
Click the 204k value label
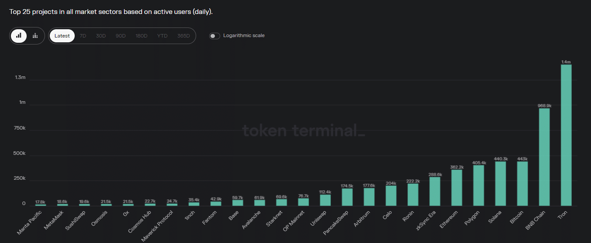391,183
